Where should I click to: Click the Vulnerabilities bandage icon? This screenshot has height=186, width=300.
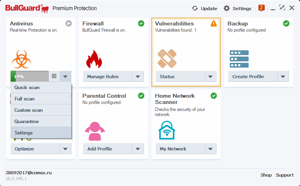click(x=167, y=59)
